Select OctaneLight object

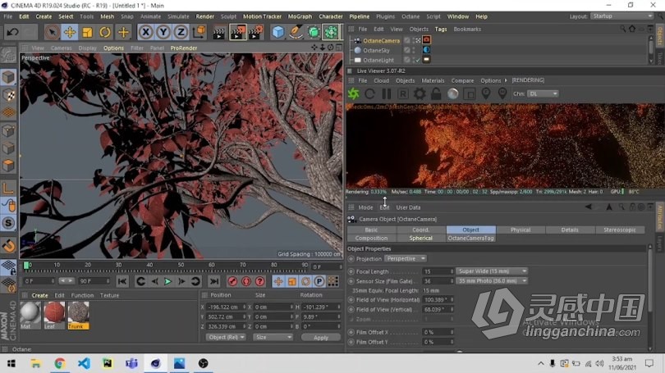tap(378, 60)
